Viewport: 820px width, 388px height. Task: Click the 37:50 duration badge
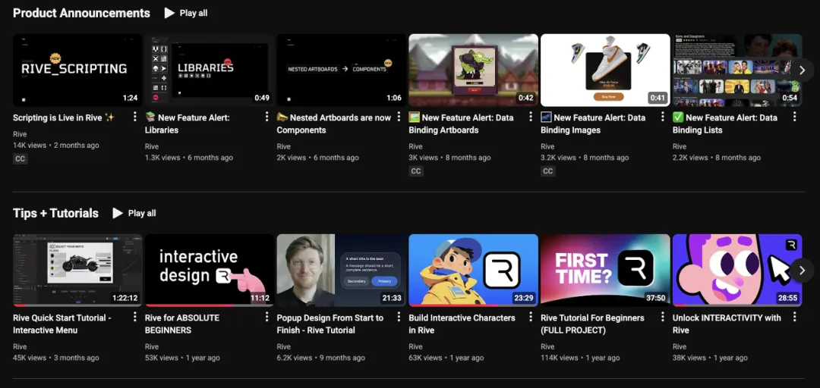656,298
